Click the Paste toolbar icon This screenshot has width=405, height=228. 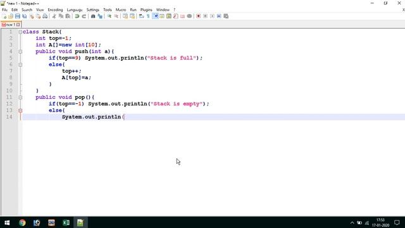[68, 16]
